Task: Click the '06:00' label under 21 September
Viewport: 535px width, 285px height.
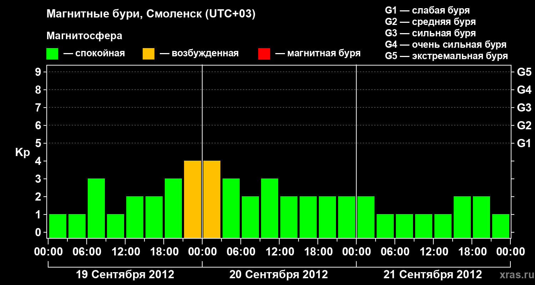Action: (x=395, y=252)
